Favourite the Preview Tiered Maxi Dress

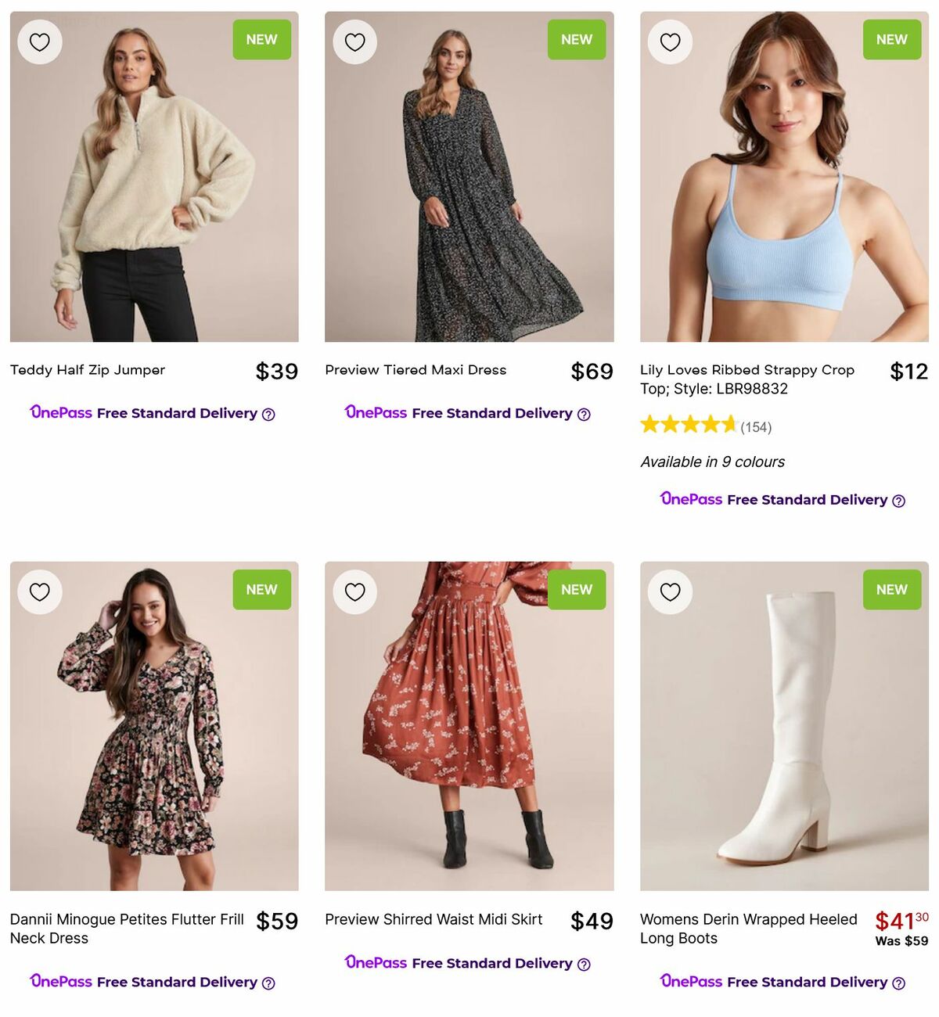pos(355,41)
